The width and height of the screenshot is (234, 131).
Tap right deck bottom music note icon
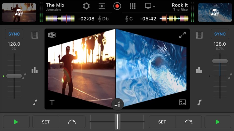tap(199, 102)
